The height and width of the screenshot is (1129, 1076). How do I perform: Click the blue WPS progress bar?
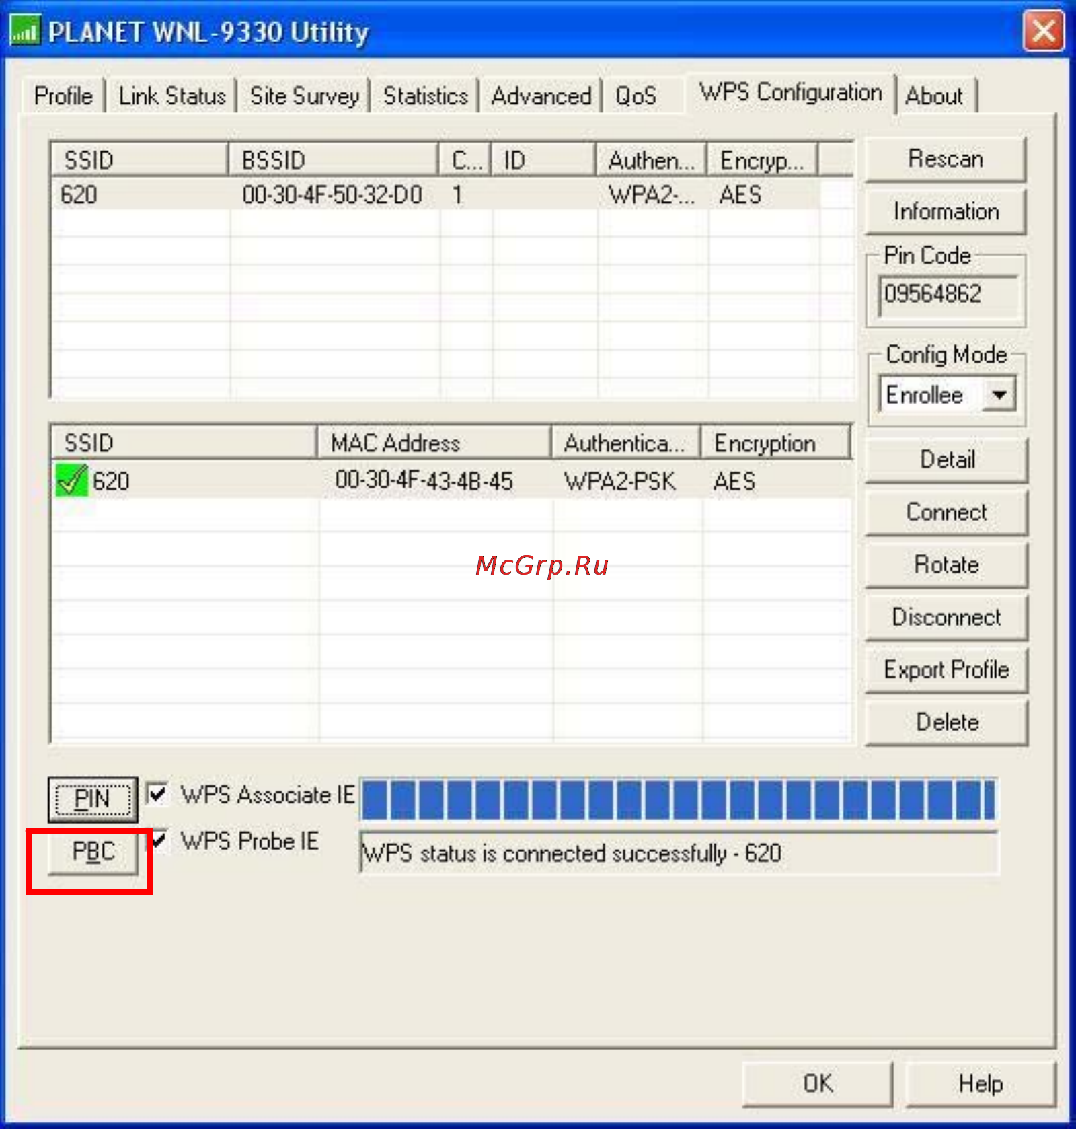678,799
